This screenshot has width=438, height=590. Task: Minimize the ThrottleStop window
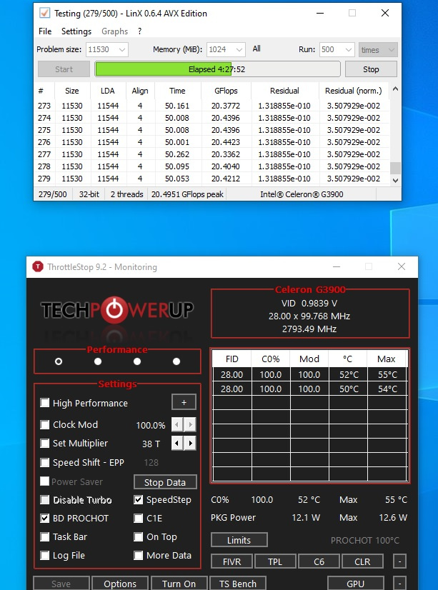337,266
